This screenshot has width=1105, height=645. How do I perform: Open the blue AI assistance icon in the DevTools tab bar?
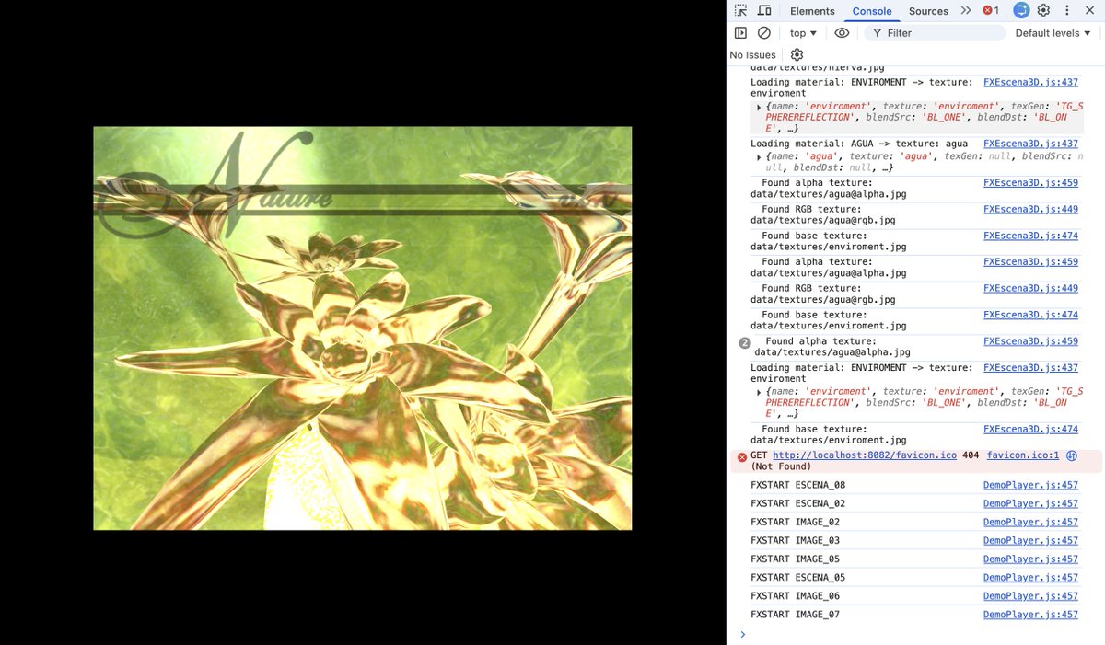1020,10
